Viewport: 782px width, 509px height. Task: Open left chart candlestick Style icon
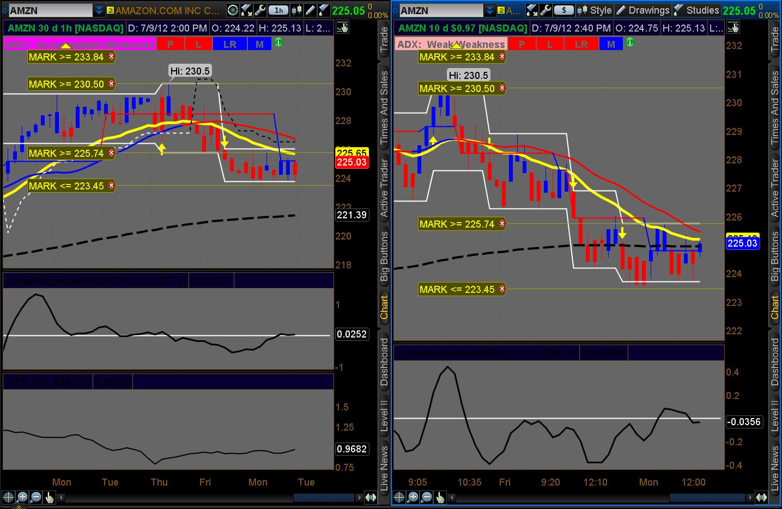point(297,10)
